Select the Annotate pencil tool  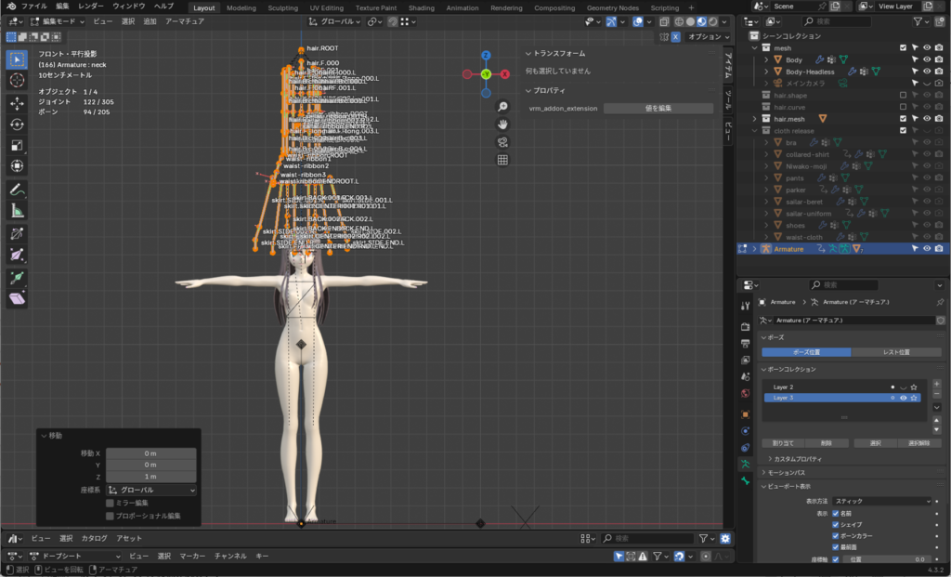[x=17, y=189]
